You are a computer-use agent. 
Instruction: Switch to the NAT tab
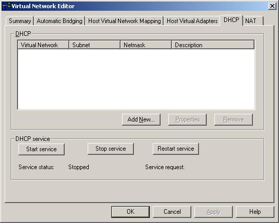[253, 21]
